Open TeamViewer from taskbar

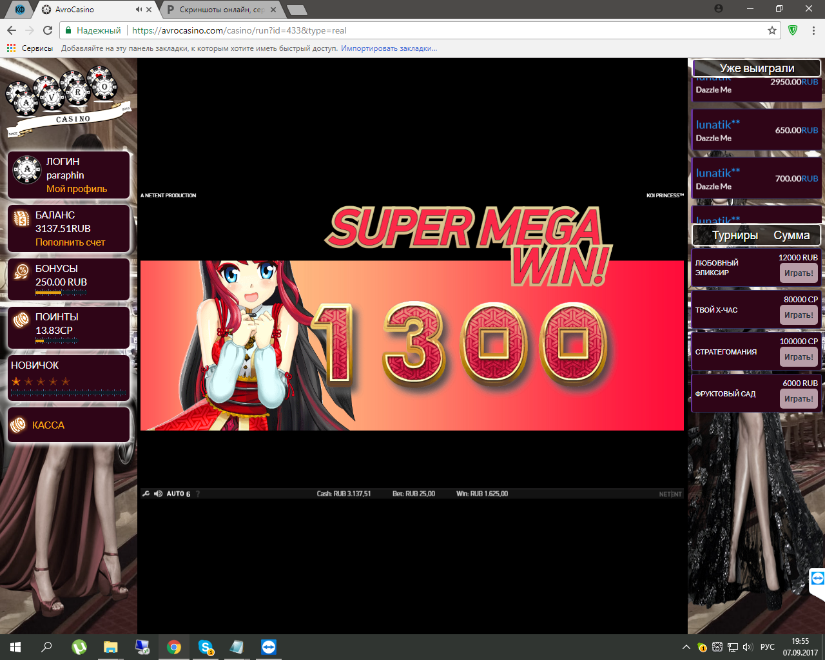coord(269,647)
